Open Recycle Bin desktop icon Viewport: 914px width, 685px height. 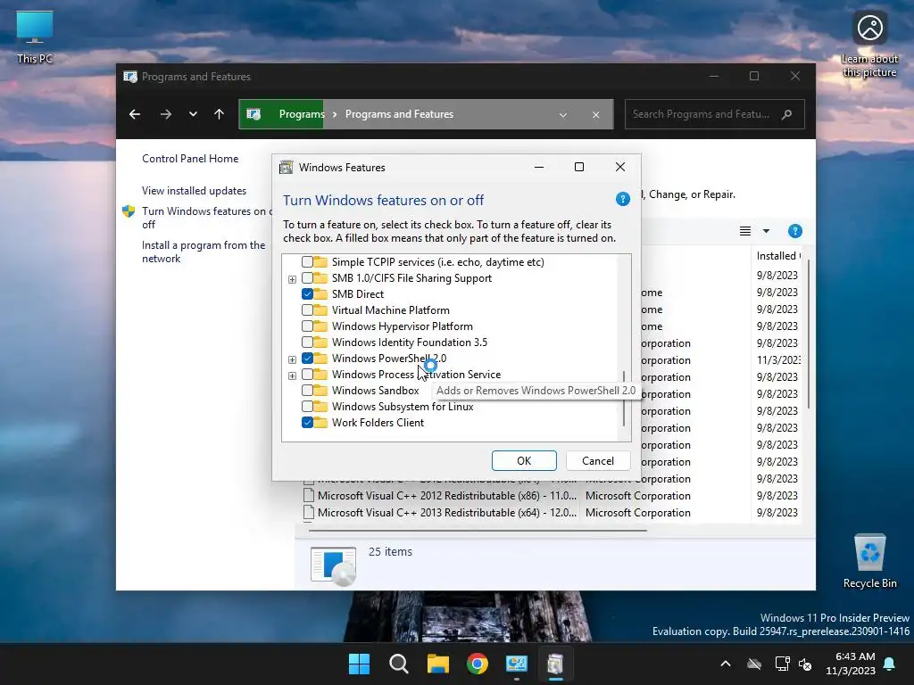869,561
